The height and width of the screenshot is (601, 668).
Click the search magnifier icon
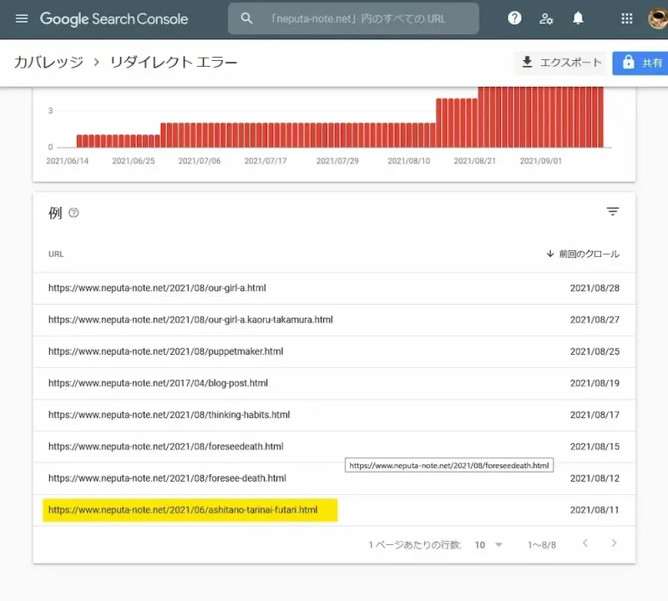pos(246,18)
